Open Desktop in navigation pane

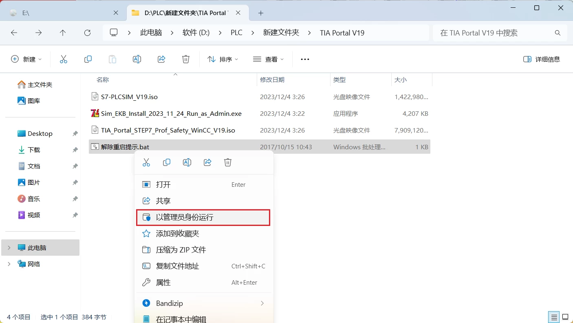[x=40, y=133]
